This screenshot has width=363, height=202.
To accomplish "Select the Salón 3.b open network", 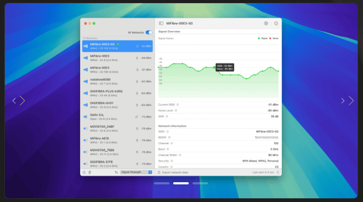I will pyautogui.click(x=118, y=117).
